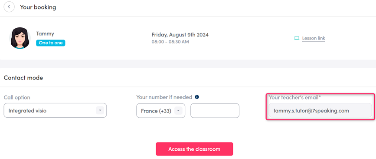Open the France (+33) country code dropdown

point(160,111)
